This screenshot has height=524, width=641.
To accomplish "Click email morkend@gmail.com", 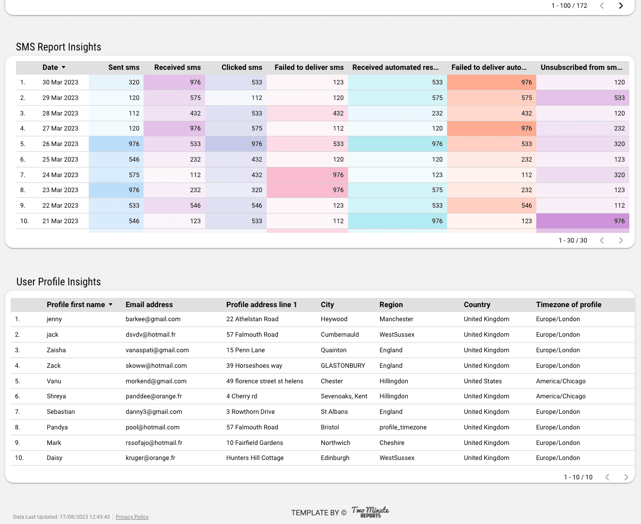I will pyautogui.click(x=156, y=381).
